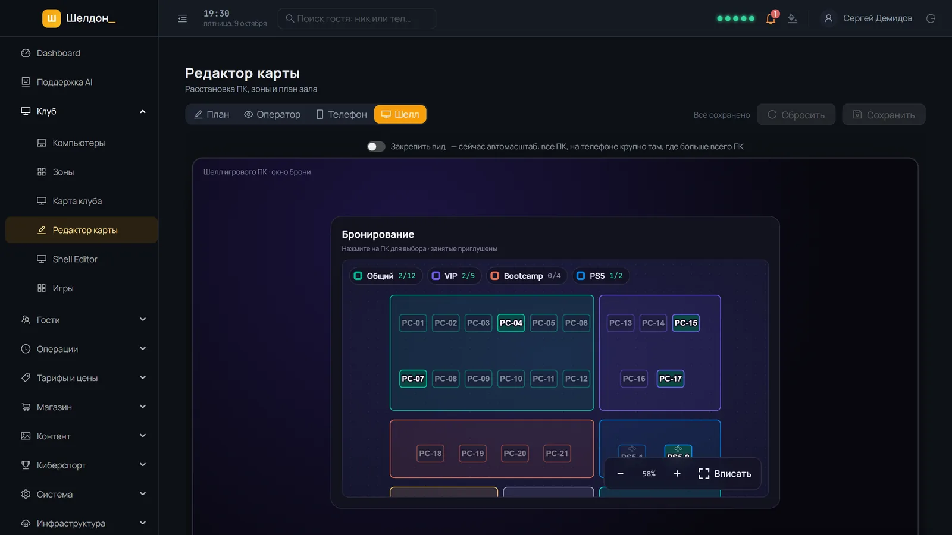Select PC-15 in the VIP zone
This screenshot has width=952, height=535.
686,323
